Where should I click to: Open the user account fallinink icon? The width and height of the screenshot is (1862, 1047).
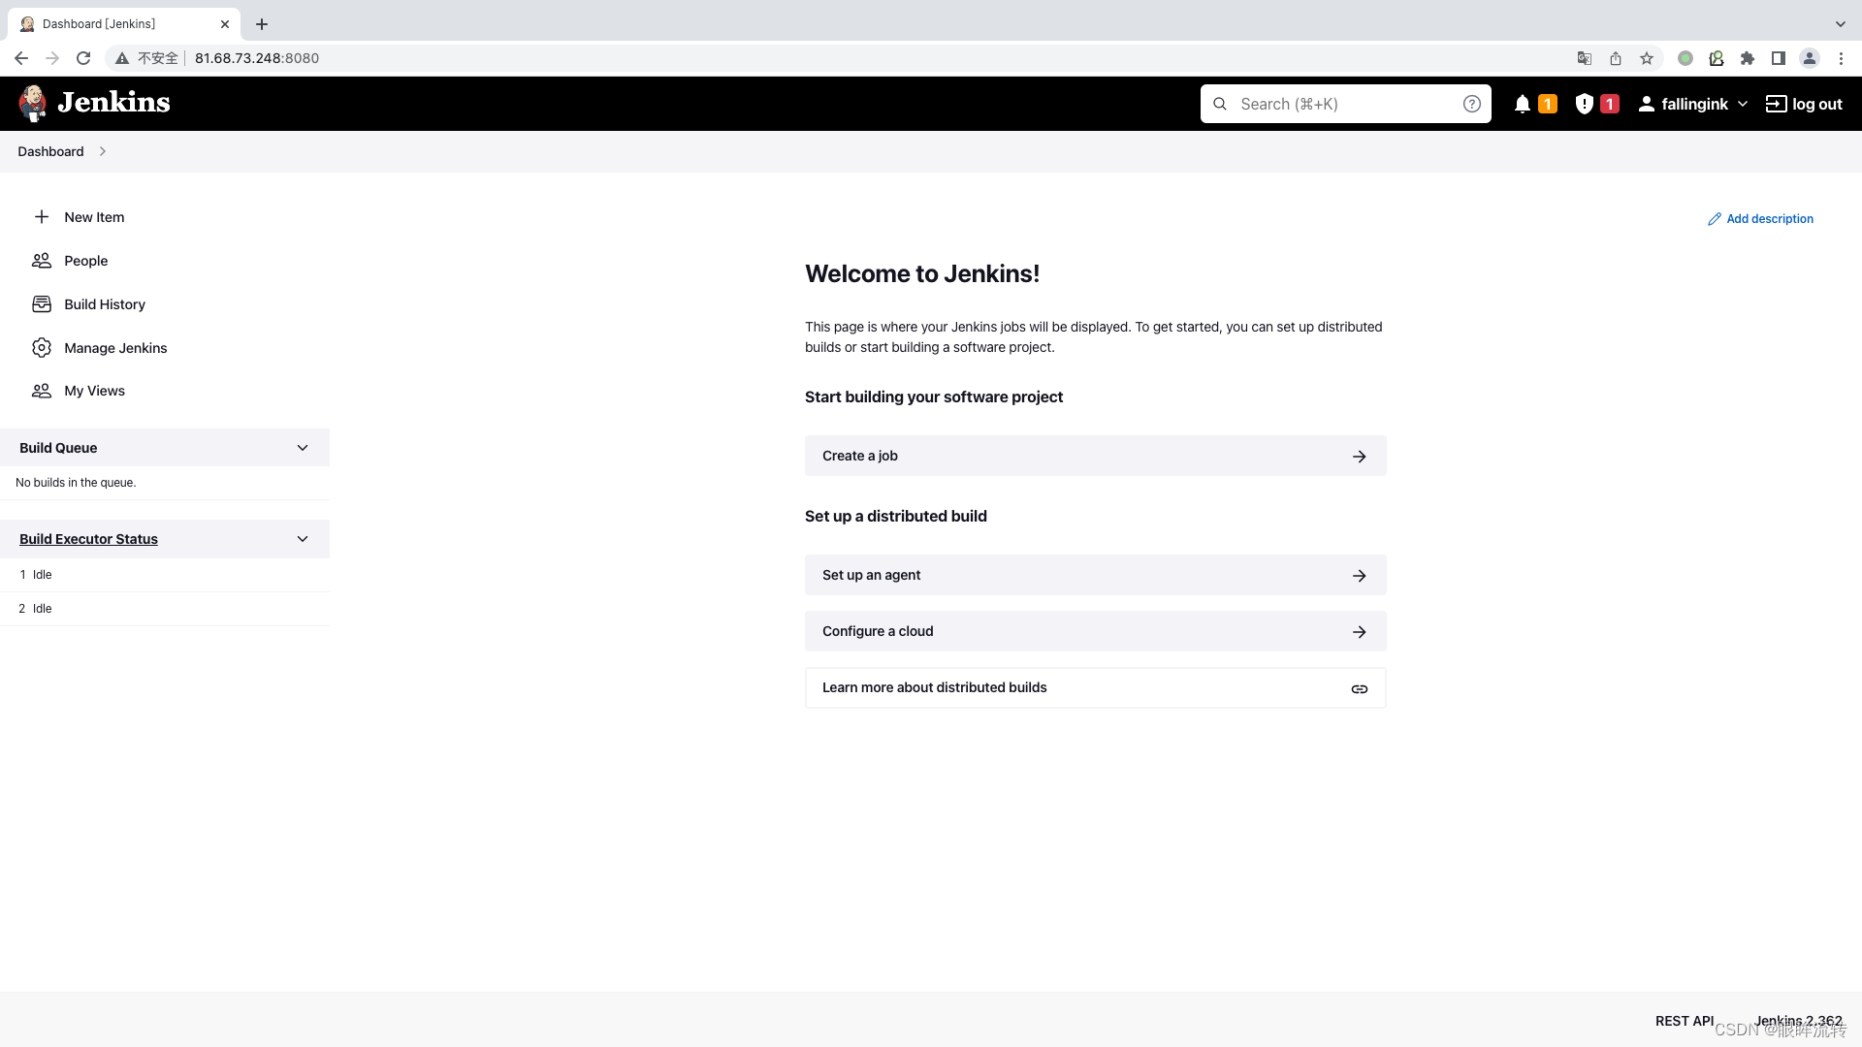pyautogui.click(x=1647, y=104)
